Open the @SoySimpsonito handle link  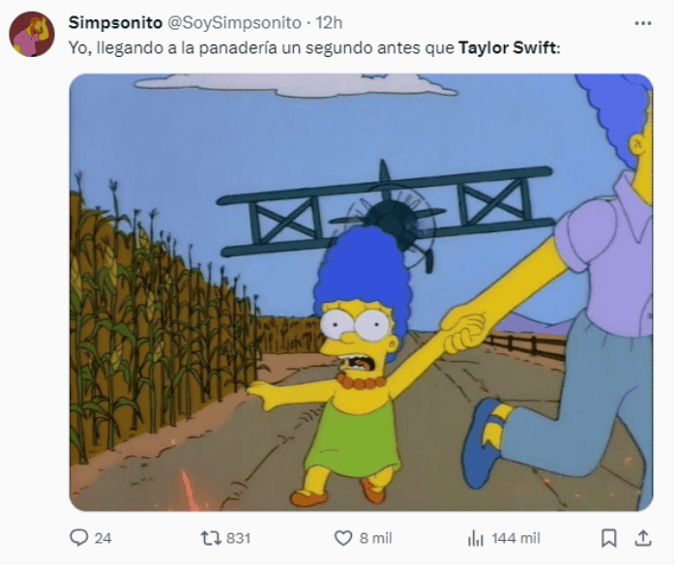[234, 22]
